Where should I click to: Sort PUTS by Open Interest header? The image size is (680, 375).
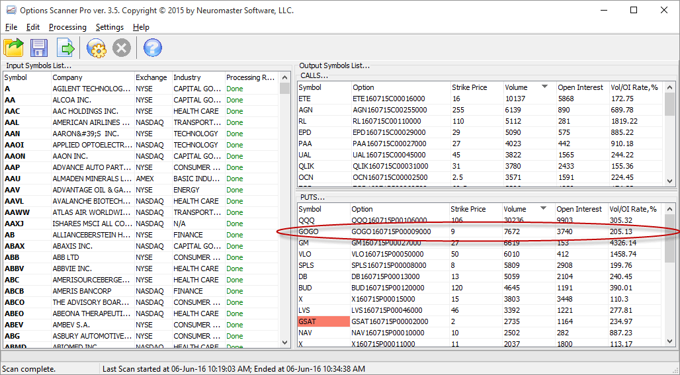tap(581, 209)
